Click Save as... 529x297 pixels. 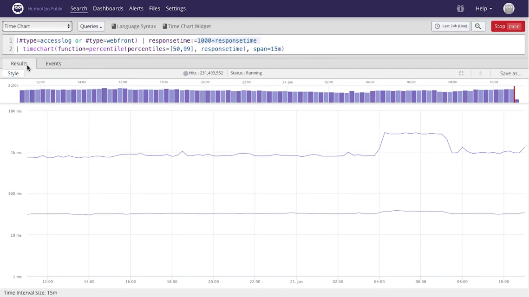(510, 73)
